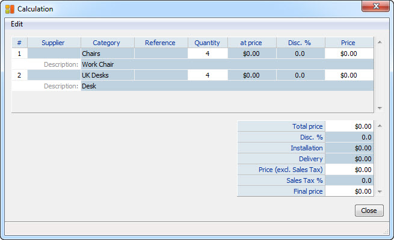Edit the Delivery amount field
Viewport: 394px width, 240px height.
tap(349, 159)
